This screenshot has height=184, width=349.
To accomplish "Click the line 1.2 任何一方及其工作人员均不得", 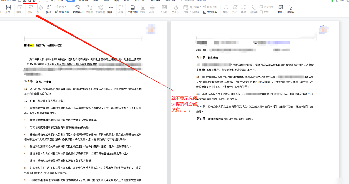I will (44, 101).
